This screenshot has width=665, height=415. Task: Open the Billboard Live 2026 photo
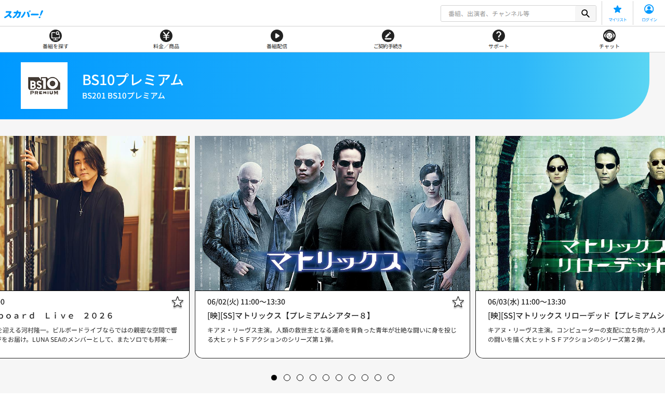pyautogui.click(x=95, y=213)
